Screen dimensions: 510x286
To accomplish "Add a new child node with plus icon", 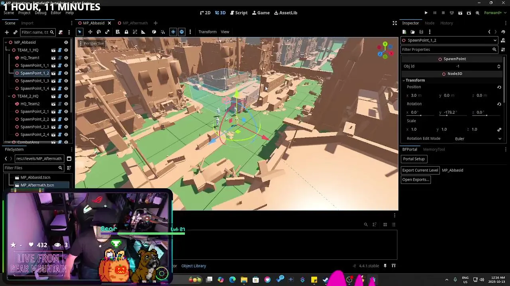I will pos(7,32).
